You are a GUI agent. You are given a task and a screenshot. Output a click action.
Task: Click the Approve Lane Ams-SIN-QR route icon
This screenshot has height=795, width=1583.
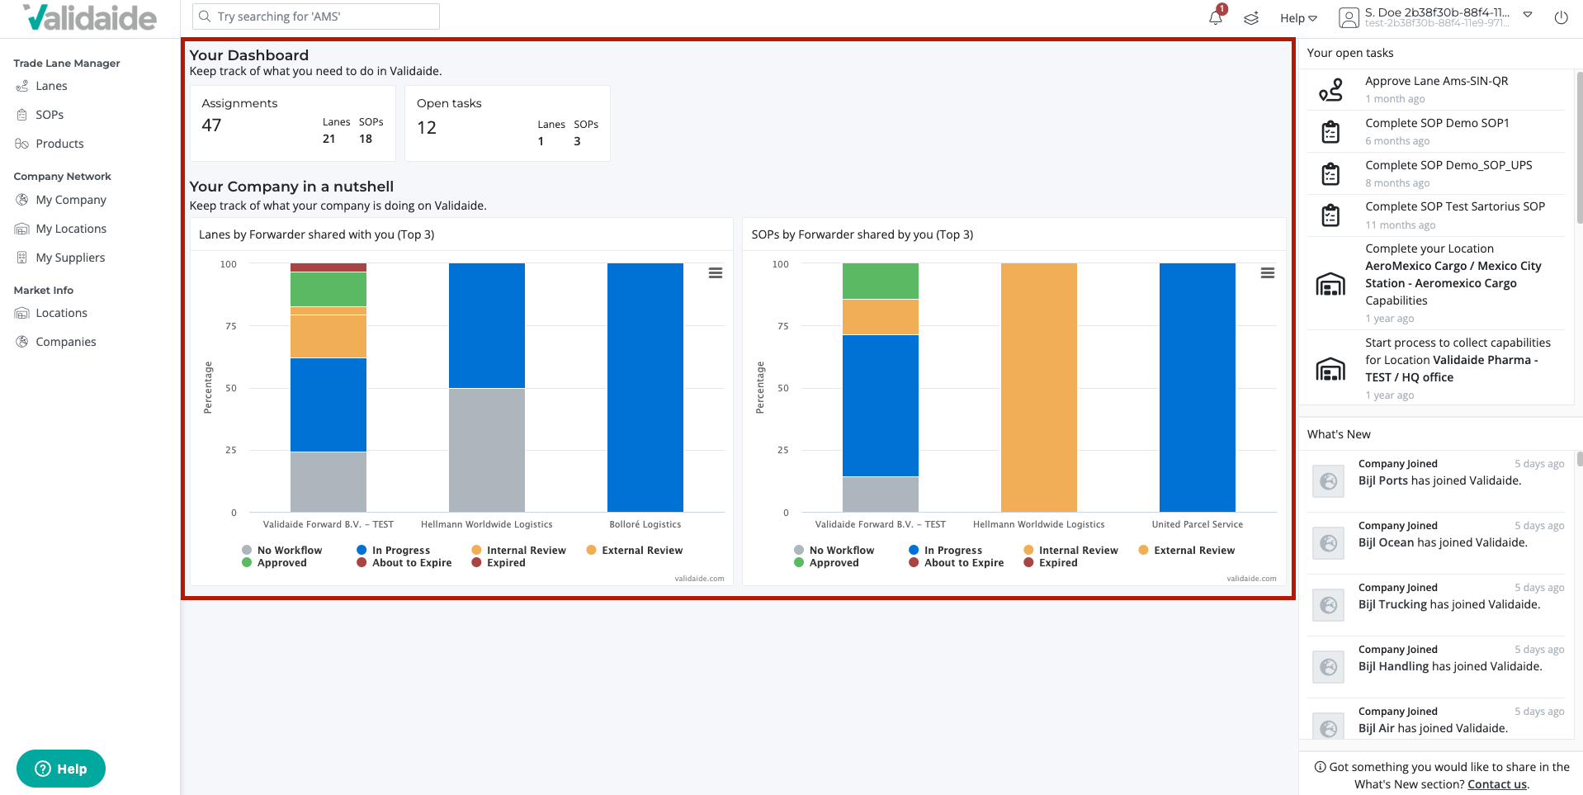[x=1330, y=89]
